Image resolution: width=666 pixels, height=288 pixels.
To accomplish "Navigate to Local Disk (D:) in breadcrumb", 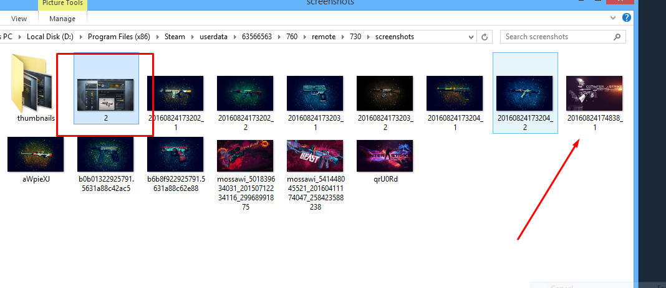I will pyautogui.click(x=50, y=37).
